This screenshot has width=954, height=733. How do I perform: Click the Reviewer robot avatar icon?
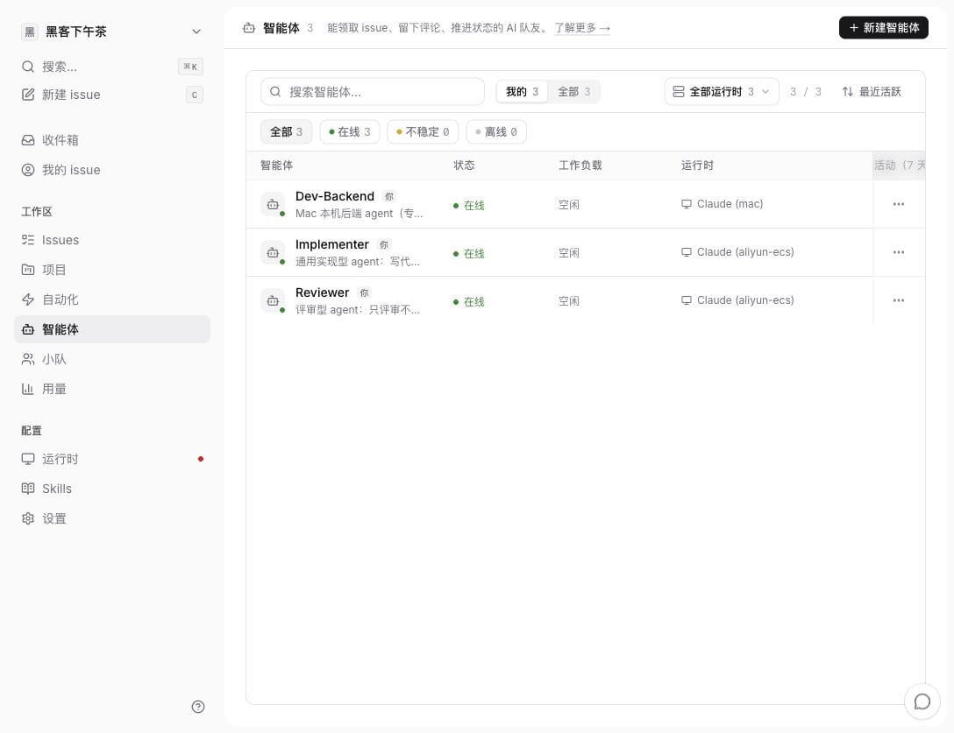pyautogui.click(x=273, y=300)
